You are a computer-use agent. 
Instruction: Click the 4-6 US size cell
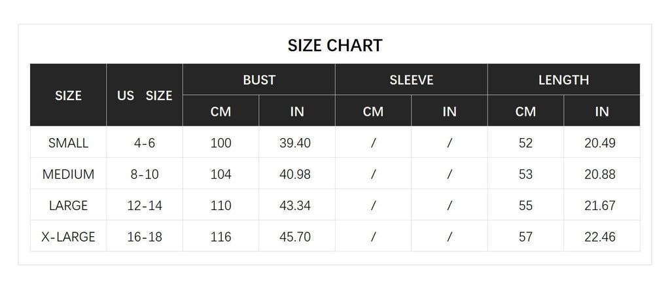coord(145,143)
